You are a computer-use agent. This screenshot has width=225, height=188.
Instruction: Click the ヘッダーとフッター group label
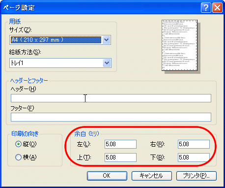[x=29, y=80]
